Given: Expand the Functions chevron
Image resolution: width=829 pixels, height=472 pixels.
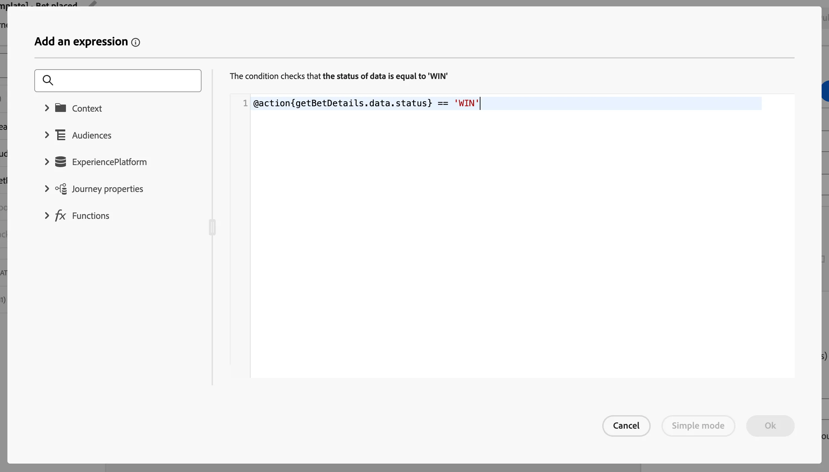Looking at the screenshot, I should [47, 215].
